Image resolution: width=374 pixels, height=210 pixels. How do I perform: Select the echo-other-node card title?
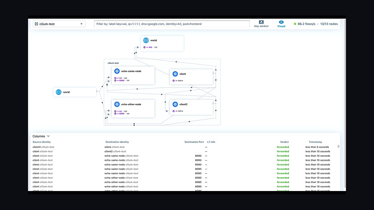pyautogui.click(x=131, y=105)
